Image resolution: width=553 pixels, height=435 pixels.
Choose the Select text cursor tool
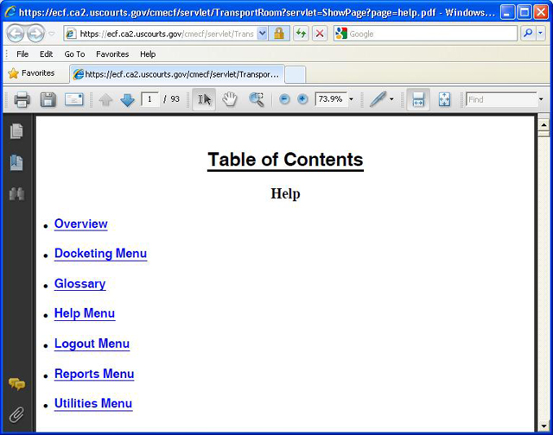tap(204, 99)
